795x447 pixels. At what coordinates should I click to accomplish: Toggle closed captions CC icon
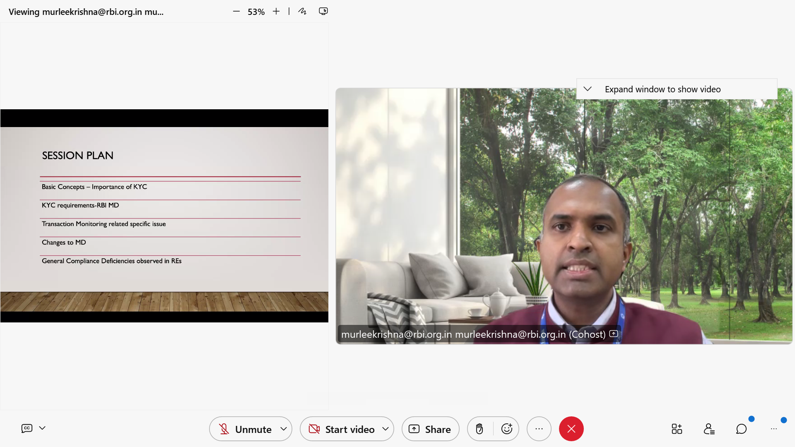pos(27,428)
